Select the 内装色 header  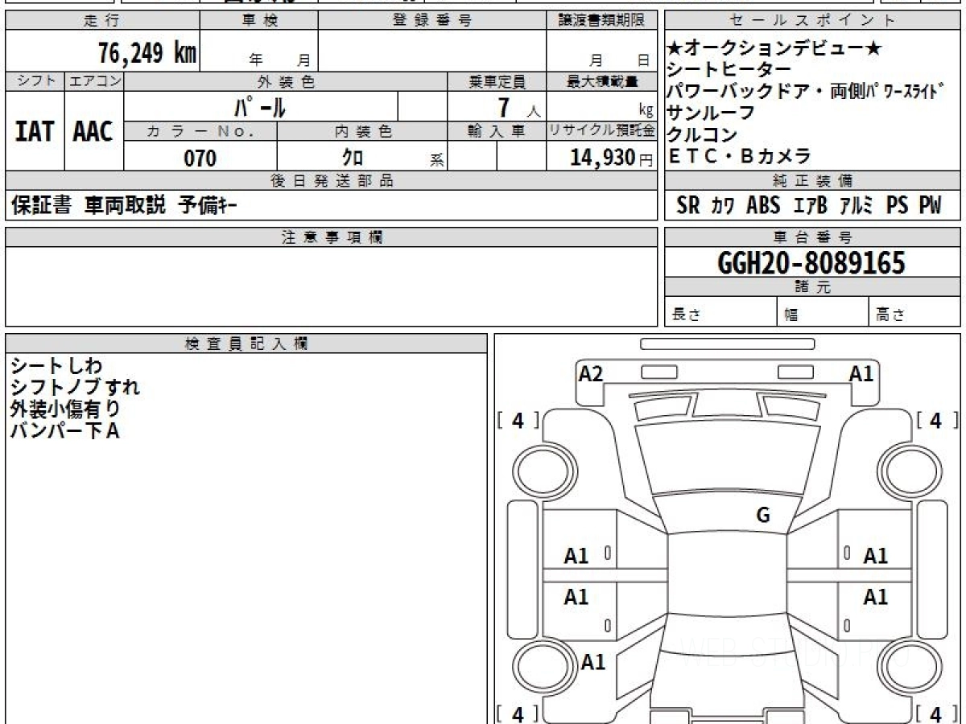pos(362,131)
